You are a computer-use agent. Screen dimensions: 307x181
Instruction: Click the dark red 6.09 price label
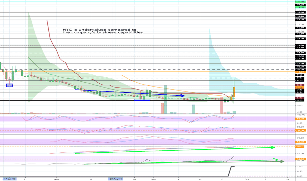(x=300, y=98)
